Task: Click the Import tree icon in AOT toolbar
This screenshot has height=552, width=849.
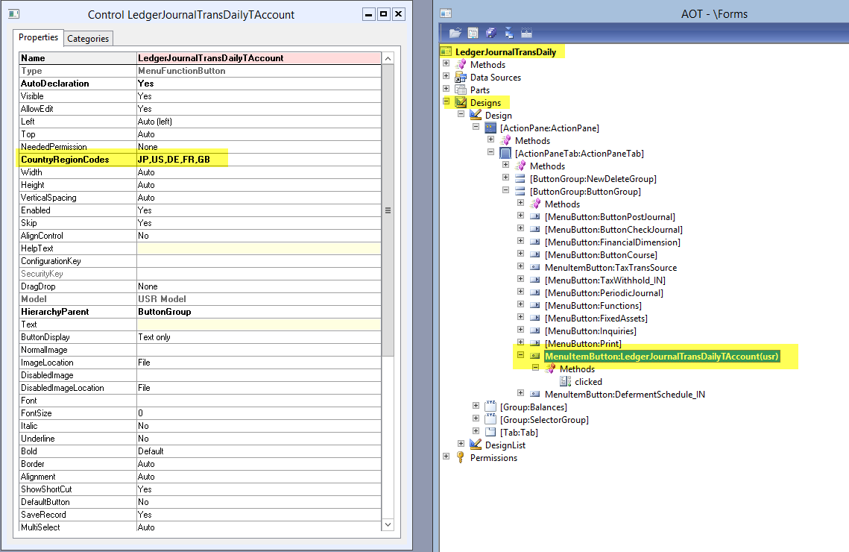Action: [508, 33]
